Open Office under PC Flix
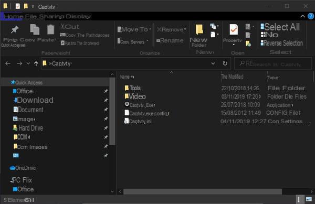The height and width of the screenshot is (204, 315). pyautogui.click(x=23, y=189)
